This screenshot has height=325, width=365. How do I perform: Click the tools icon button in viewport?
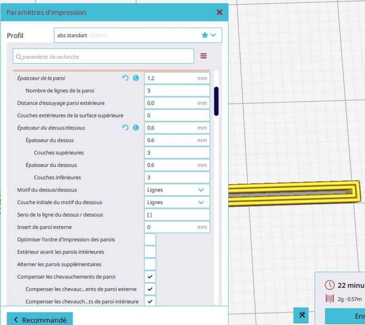pyautogui.click(x=302, y=315)
